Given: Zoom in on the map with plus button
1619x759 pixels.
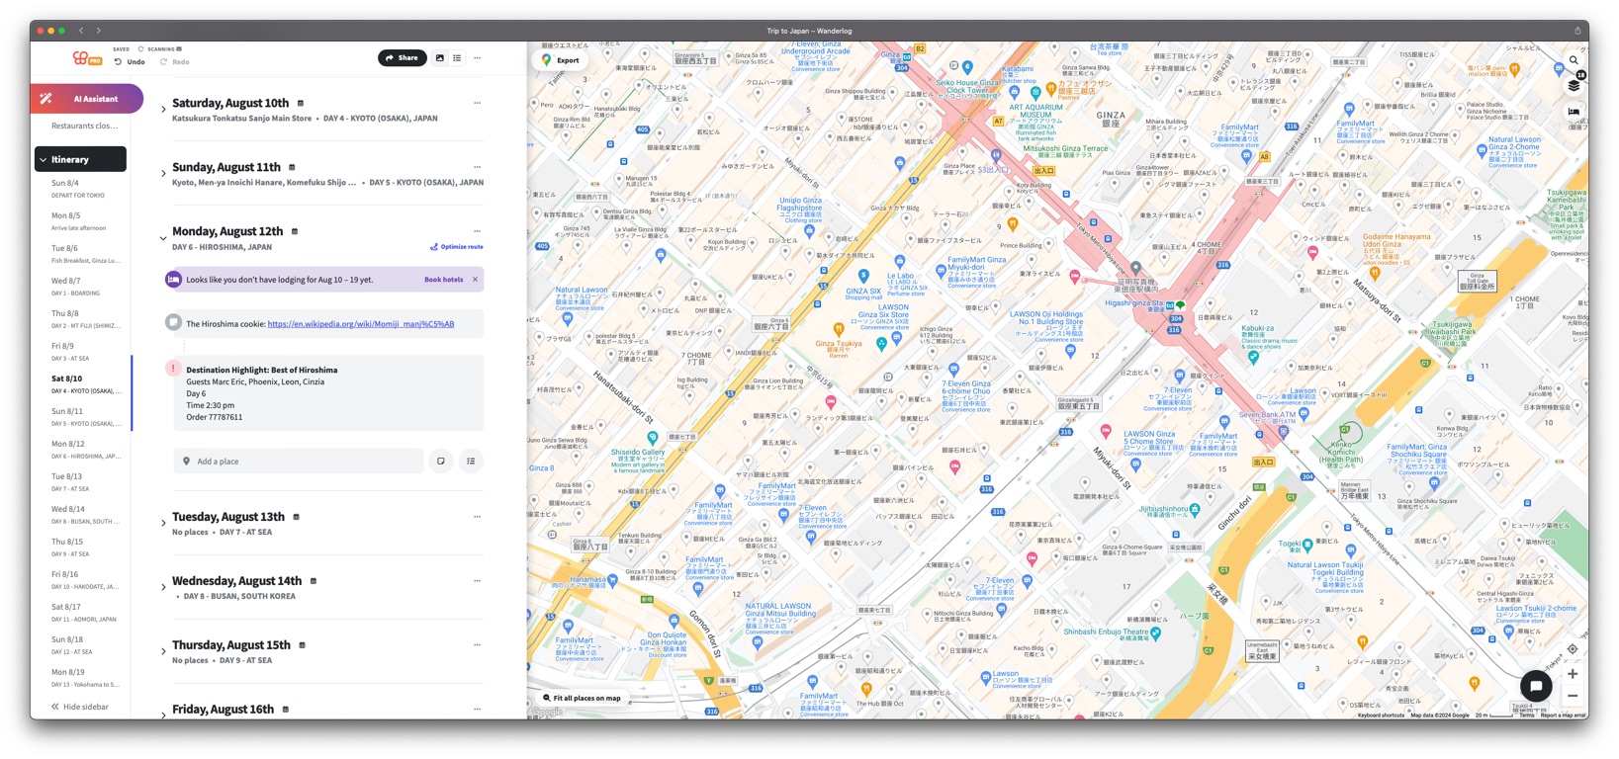Looking at the screenshot, I should click(1573, 674).
